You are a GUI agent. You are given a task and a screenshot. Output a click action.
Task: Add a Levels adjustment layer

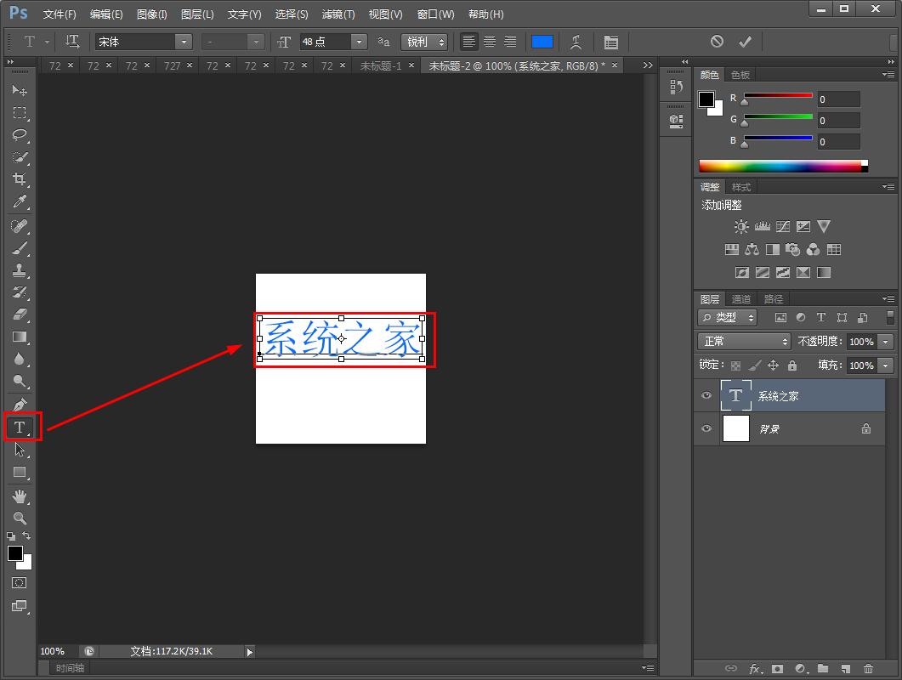(x=760, y=226)
